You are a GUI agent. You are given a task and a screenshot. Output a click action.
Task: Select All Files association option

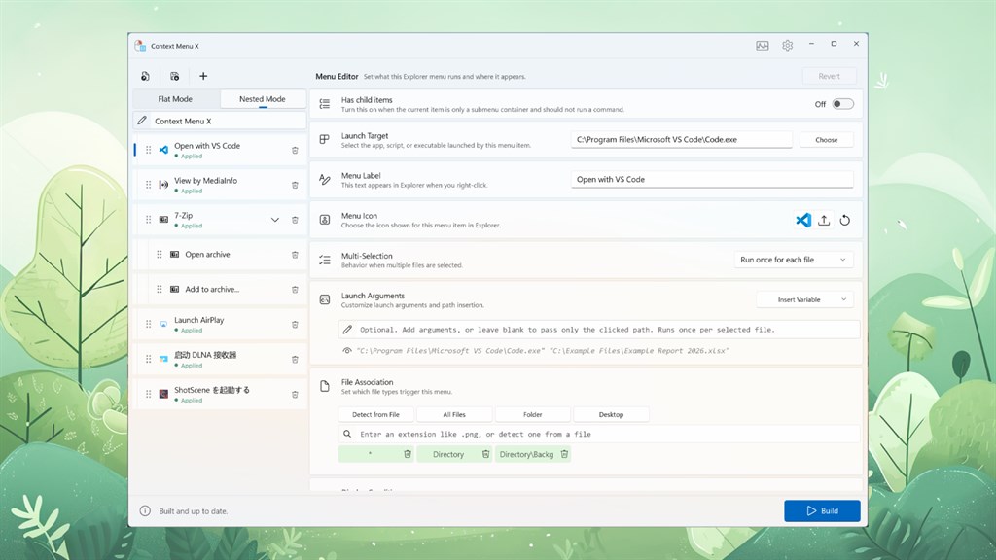point(454,414)
